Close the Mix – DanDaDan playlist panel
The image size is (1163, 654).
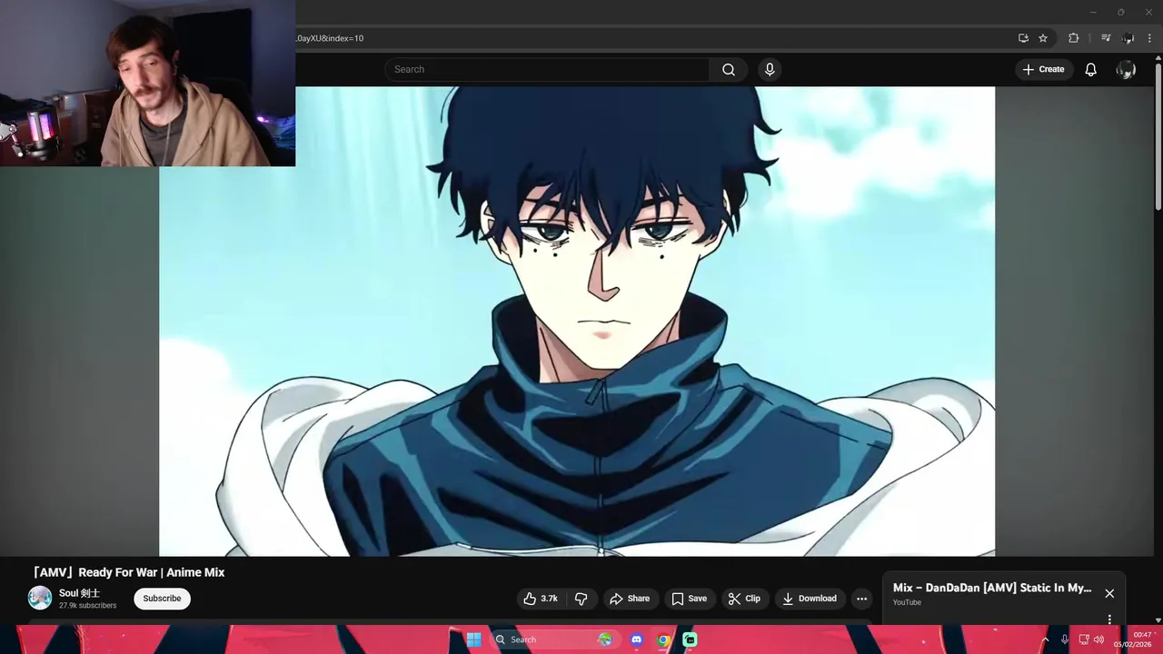pyautogui.click(x=1109, y=593)
